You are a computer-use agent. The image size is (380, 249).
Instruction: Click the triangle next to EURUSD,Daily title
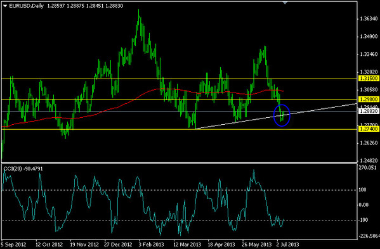coord(5,6)
